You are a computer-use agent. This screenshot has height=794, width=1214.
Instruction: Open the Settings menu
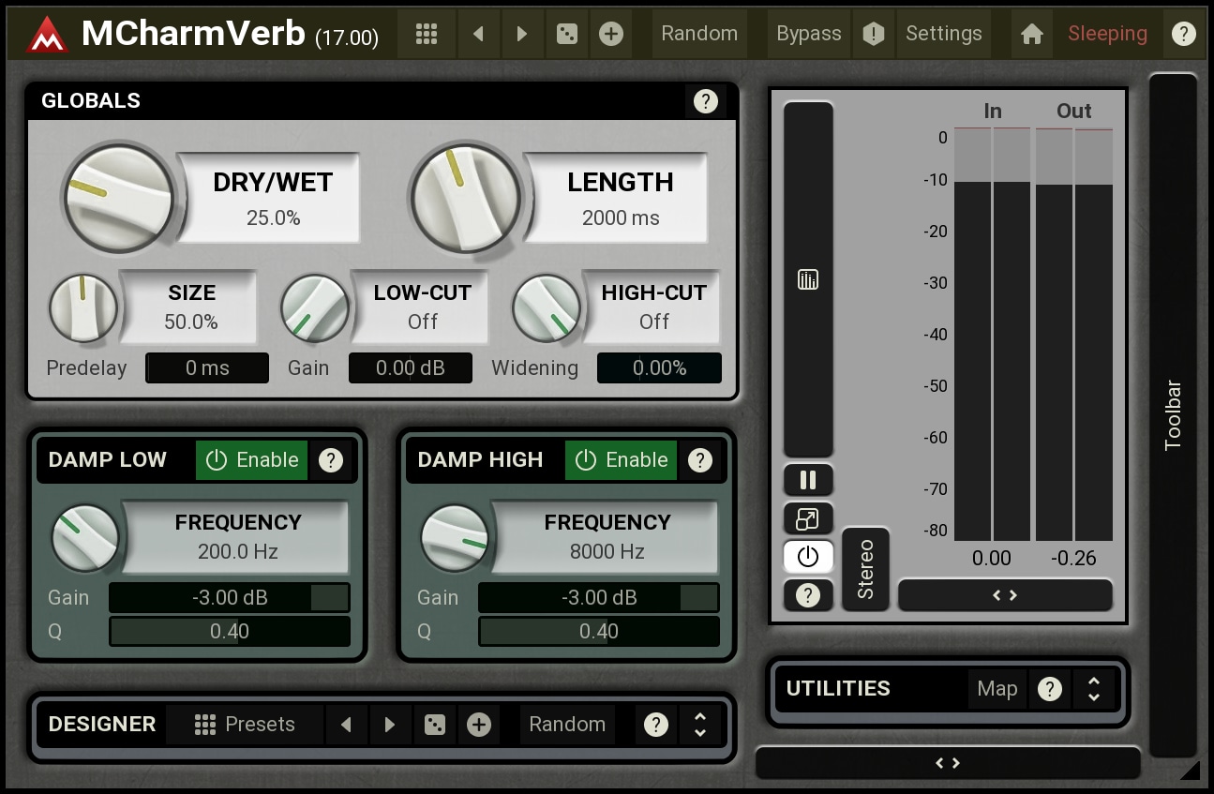pyautogui.click(x=943, y=35)
